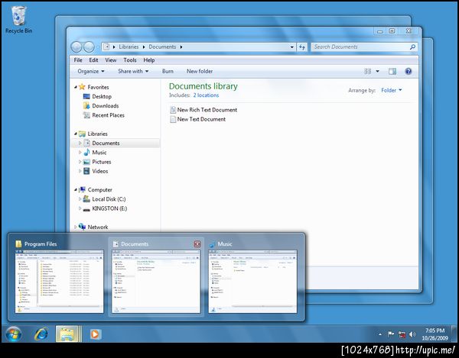Expand the Videos library arrow
Viewport: 459px width, 358px height.
point(80,171)
